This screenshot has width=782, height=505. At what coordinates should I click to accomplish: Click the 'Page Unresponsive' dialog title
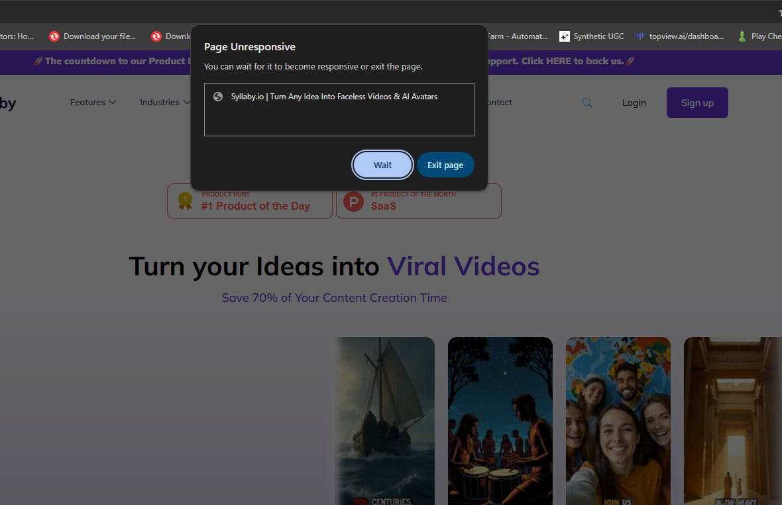point(249,47)
